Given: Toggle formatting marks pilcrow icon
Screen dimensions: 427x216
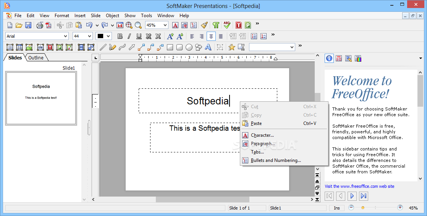Looking at the screenshot, I should point(216,25).
